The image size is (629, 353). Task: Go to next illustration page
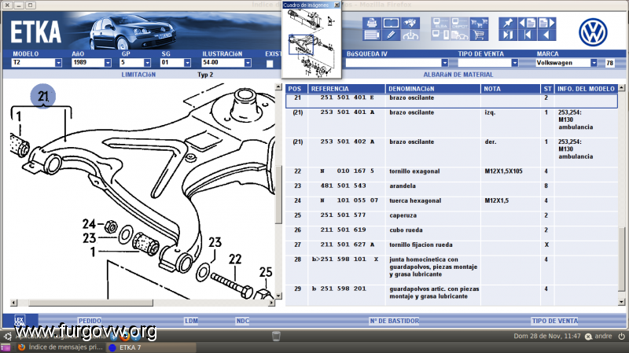point(546,23)
